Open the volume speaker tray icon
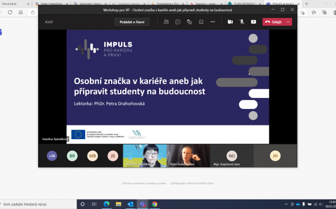 tap(321, 204)
